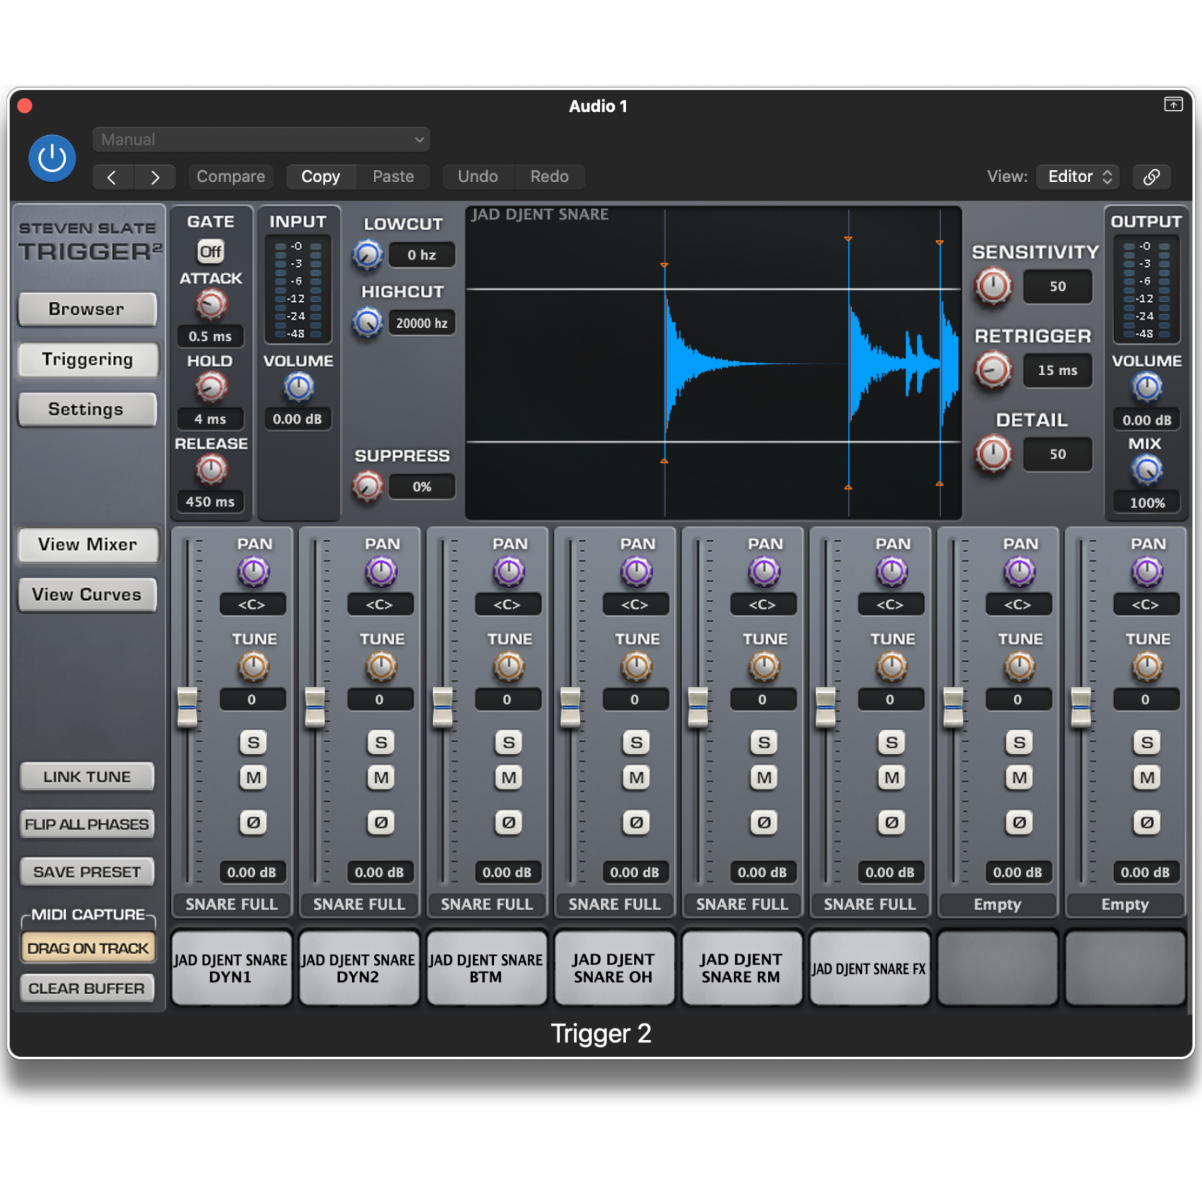1202x1202 pixels.
Task: Click the CLEAR BUFFER button
Action: click(x=87, y=989)
